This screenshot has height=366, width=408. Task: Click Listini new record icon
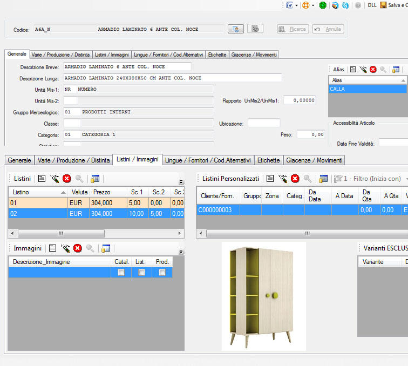pos(42,179)
